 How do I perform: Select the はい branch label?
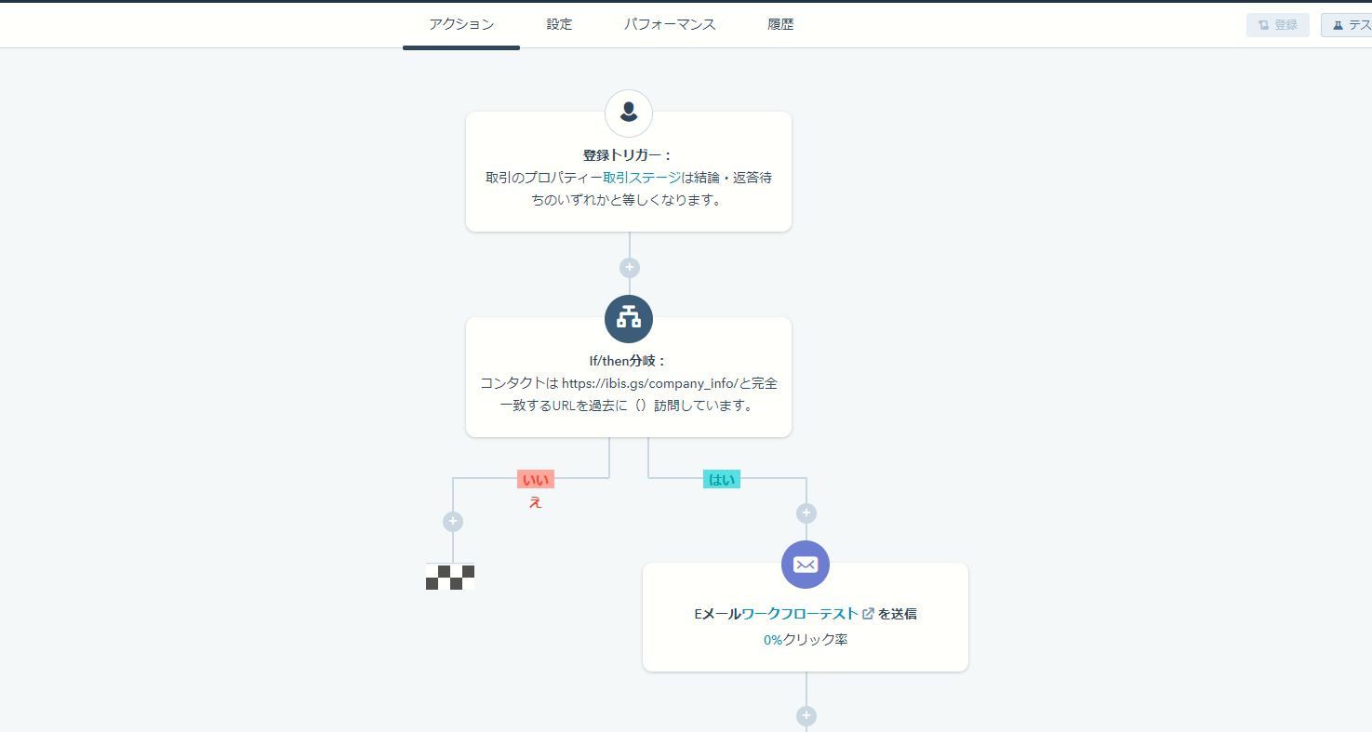(x=722, y=480)
